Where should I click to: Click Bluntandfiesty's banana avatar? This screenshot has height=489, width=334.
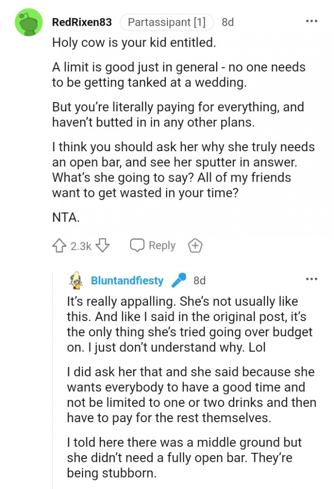[76, 281]
